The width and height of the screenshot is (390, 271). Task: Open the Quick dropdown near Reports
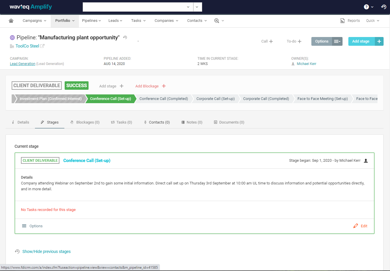point(372,20)
